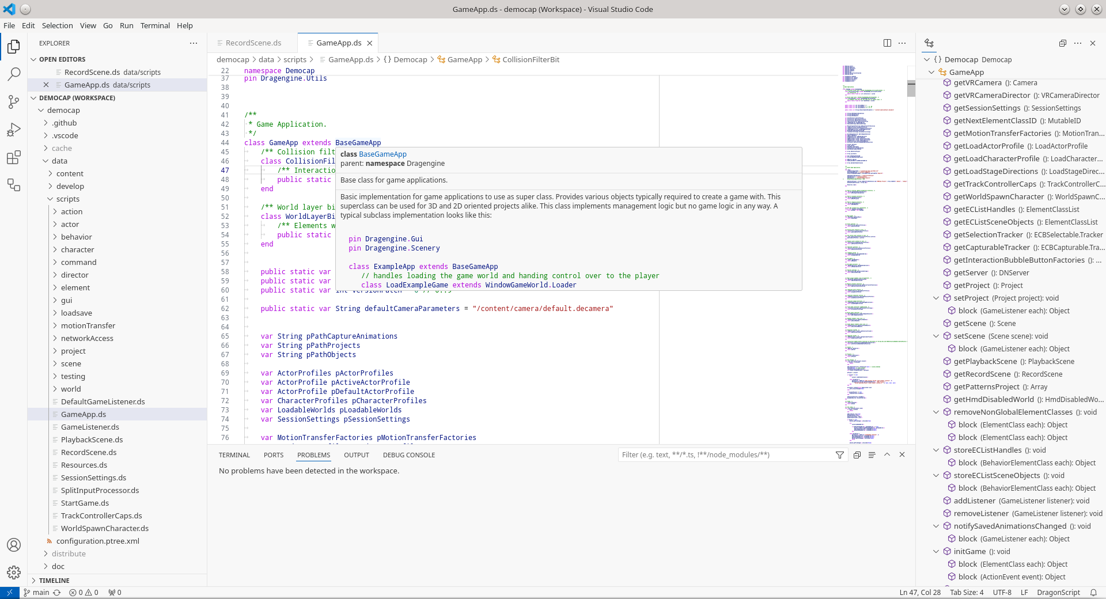Toggle the Problems filter funnel
Viewport: 1106px width, 599px height.
[x=840, y=455]
